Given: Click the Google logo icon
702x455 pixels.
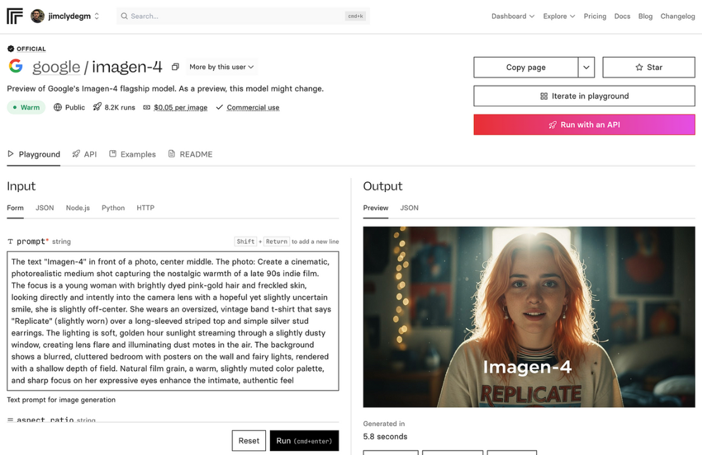Looking at the screenshot, I should coord(16,66).
